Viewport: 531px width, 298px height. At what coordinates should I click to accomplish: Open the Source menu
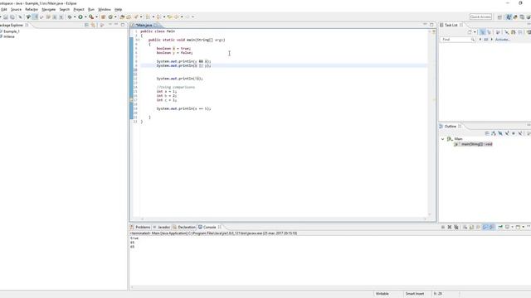pyautogui.click(x=16, y=9)
